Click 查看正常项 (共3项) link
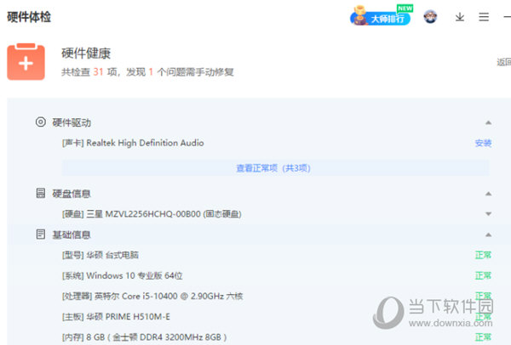 [273, 168]
